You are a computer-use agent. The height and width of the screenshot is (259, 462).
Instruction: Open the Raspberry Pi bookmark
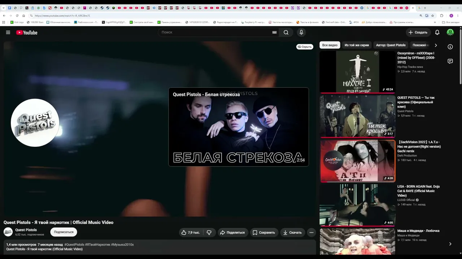(x=253, y=22)
